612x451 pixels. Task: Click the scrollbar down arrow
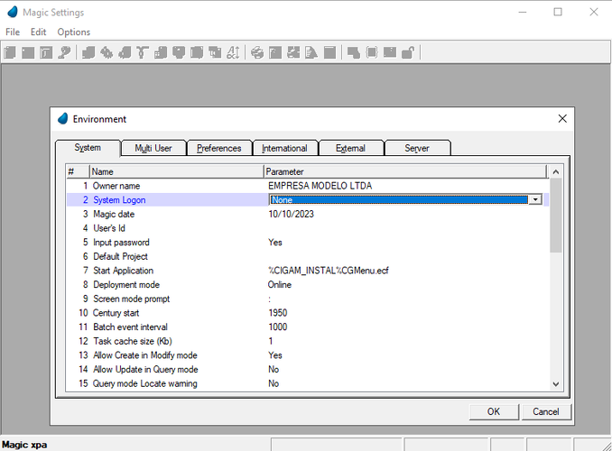pyautogui.click(x=556, y=384)
